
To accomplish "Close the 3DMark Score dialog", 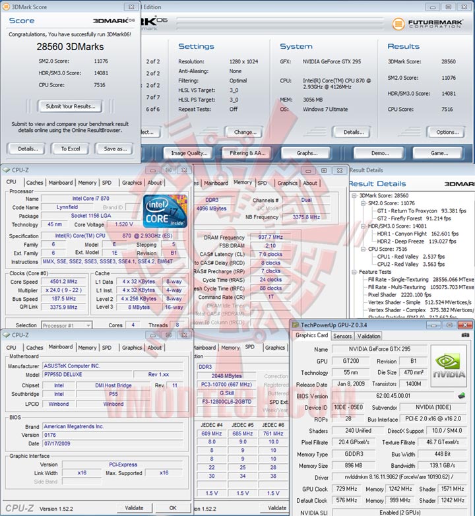I will click(131, 7).
